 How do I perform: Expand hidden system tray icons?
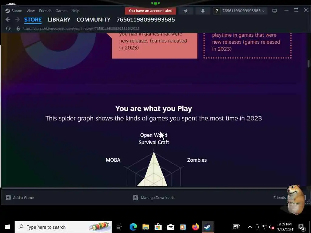[x=250, y=227]
